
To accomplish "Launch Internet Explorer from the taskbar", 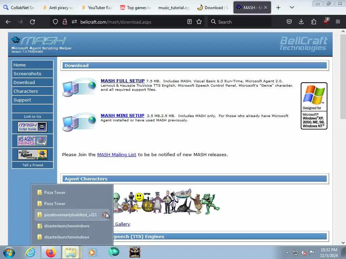I will point(30,252).
